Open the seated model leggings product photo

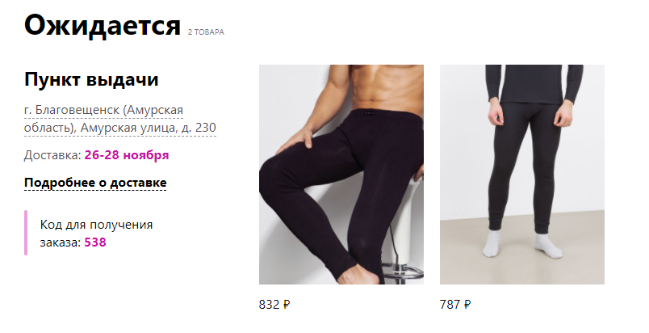click(x=341, y=175)
